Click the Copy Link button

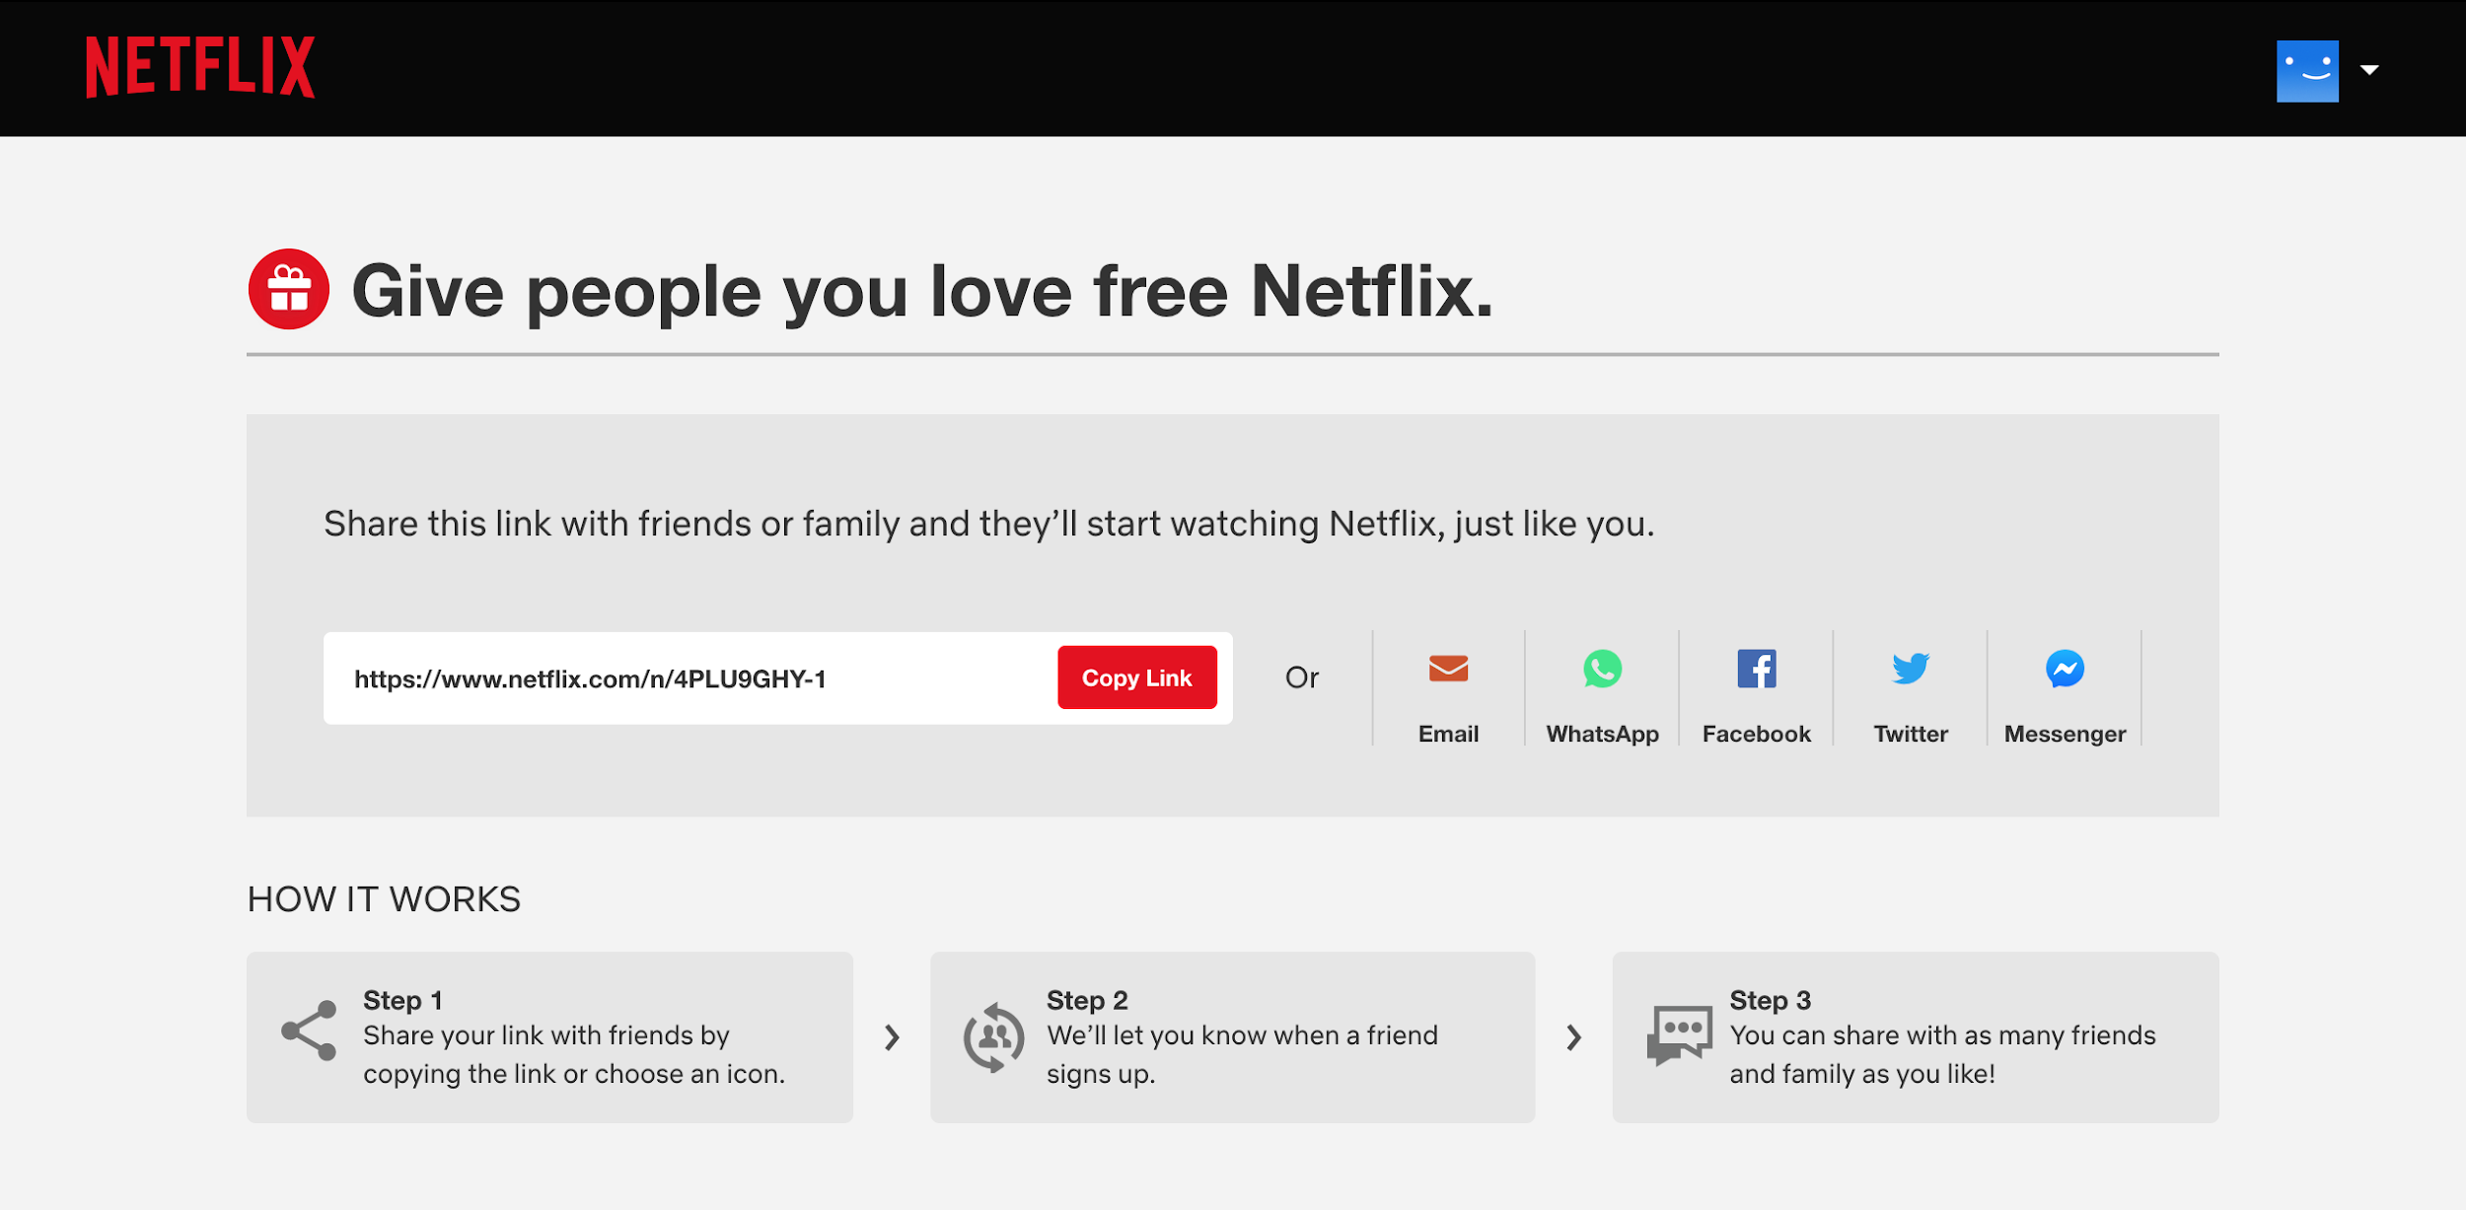1137,677
